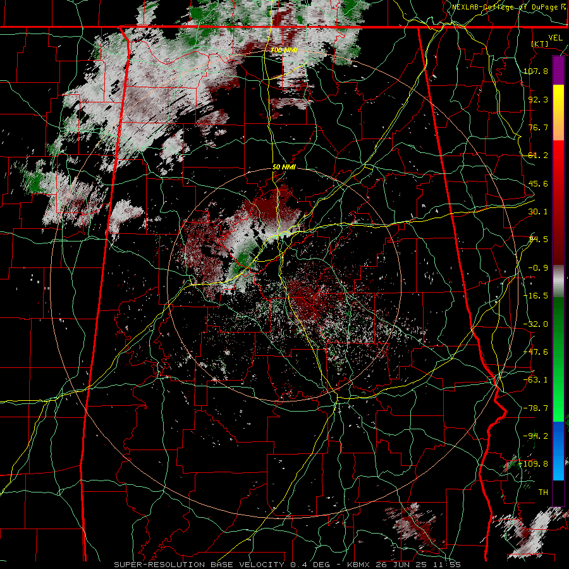Click the -47.6 value on velocity scale
Viewport: 569px width, 569px height.
click(535, 352)
